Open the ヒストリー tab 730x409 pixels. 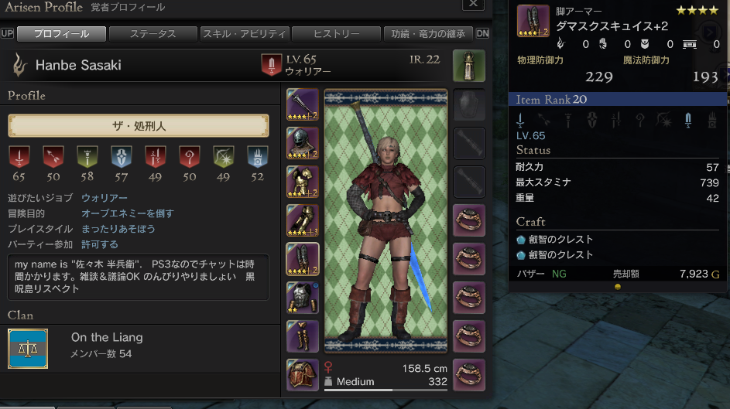click(336, 33)
